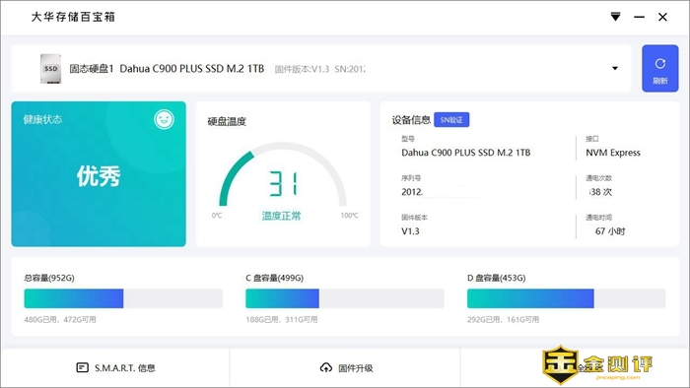This screenshot has height=388, width=690.
Task: Click the 硬盘温度 heading
Action: coord(227,121)
